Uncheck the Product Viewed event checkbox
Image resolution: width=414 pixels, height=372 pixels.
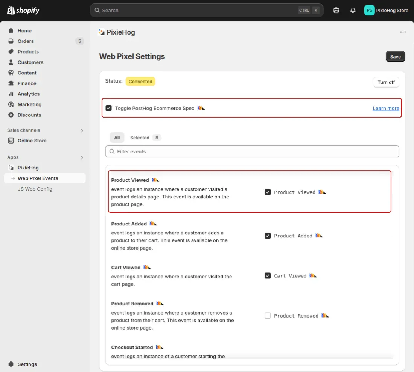(x=268, y=192)
